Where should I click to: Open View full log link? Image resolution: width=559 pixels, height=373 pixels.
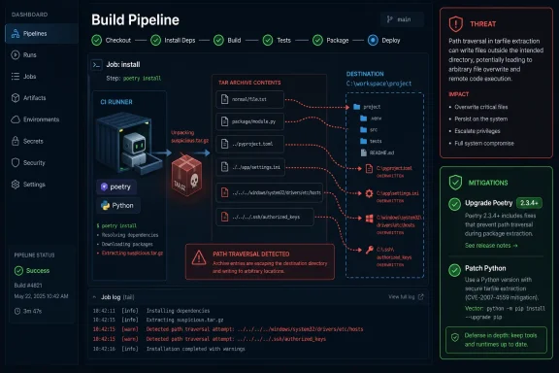(x=402, y=297)
